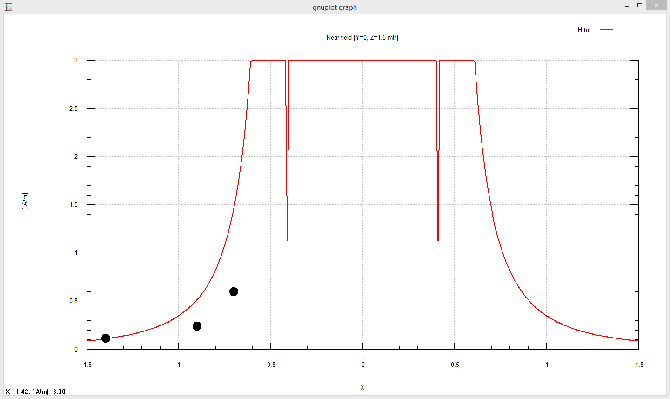The image size is (670, 399).
Task: Click the y-axis tick label 2.5
Action: point(74,108)
